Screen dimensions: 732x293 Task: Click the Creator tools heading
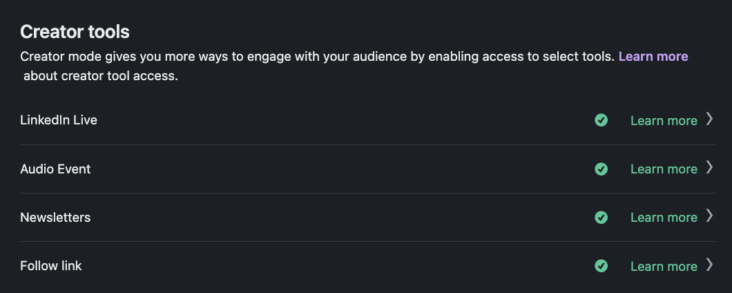tap(75, 32)
